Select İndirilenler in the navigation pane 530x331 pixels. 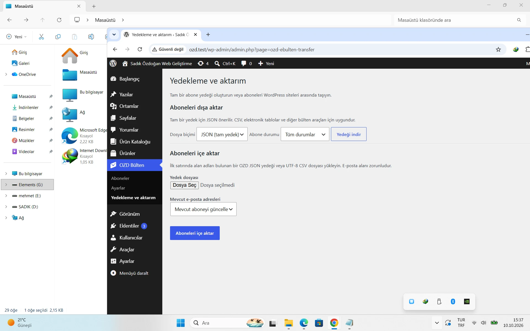coord(28,107)
